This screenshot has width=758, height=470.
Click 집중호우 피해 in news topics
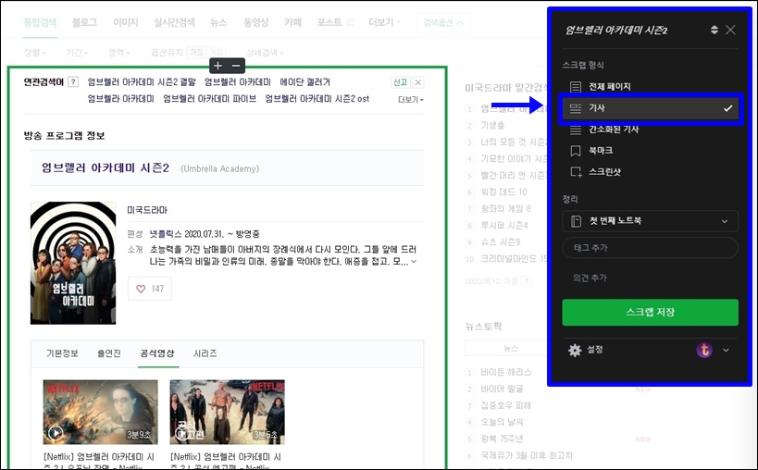pos(505,405)
